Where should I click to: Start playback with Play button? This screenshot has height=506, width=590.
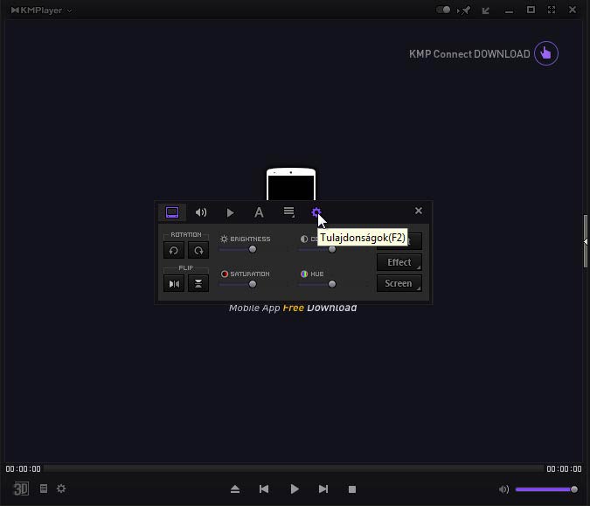[295, 489]
